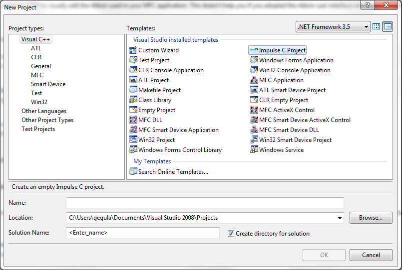Choose the CLR Console Application icon
The height and width of the screenshot is (270, 402).
pos(133,70)
